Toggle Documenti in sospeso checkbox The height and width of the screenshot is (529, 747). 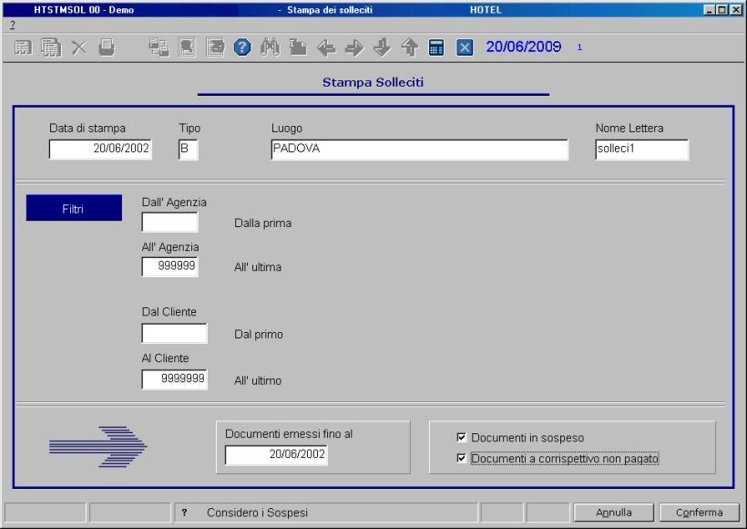point(462,438)
